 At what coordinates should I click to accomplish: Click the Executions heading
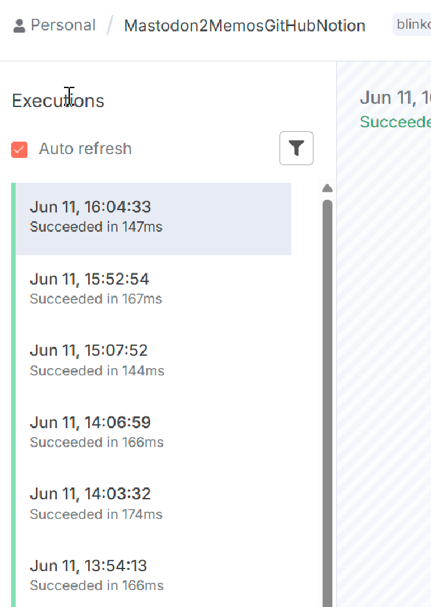click(58, 101)
